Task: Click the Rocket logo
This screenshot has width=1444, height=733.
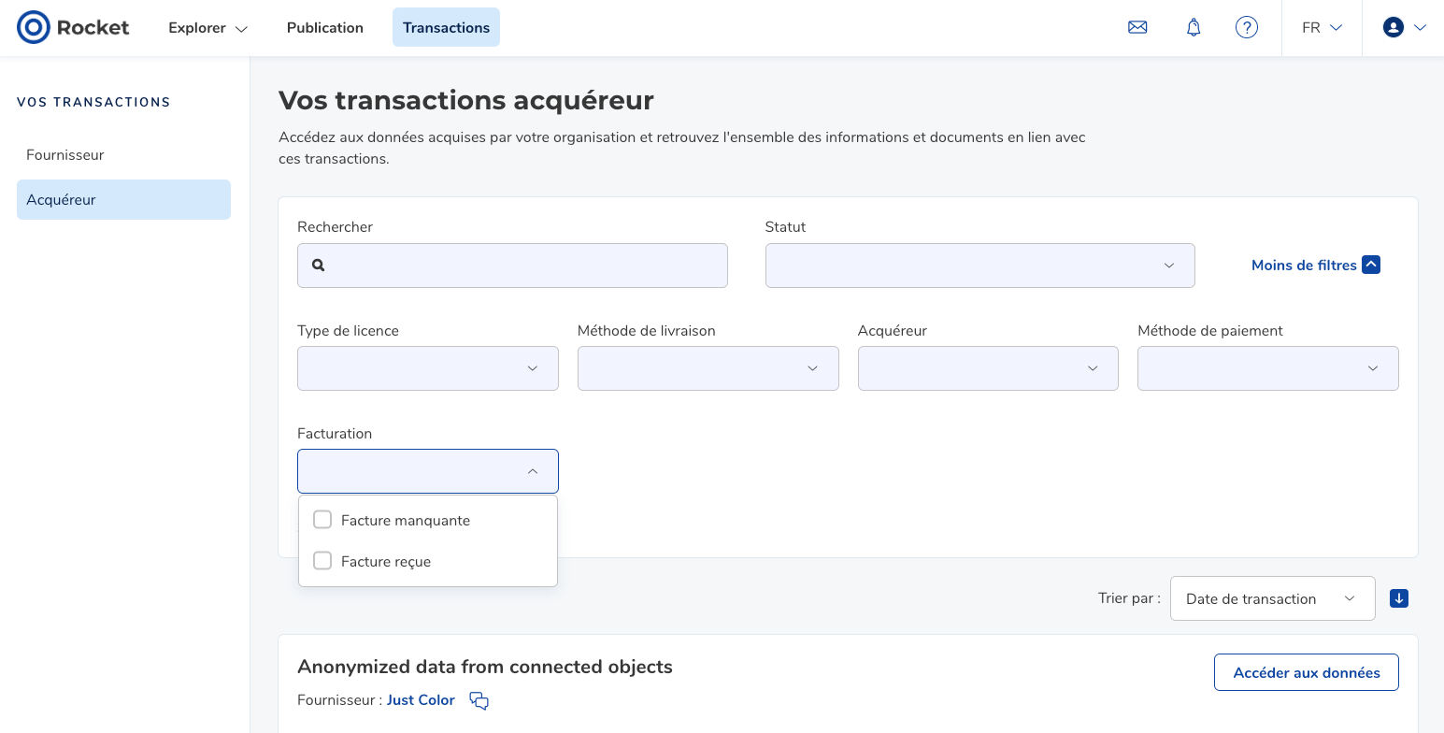Action: click(74, 27)
